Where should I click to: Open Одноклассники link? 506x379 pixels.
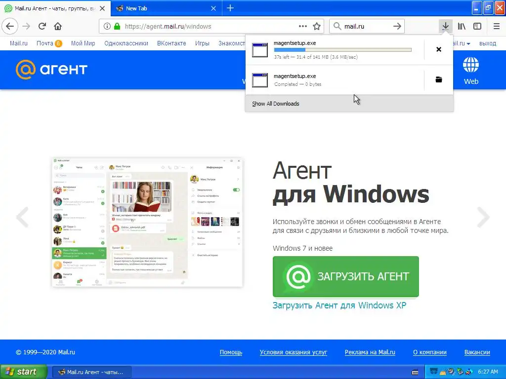coord(126,43)
